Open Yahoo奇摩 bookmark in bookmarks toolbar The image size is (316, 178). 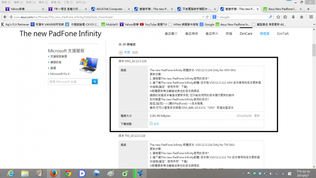point(129,24)
